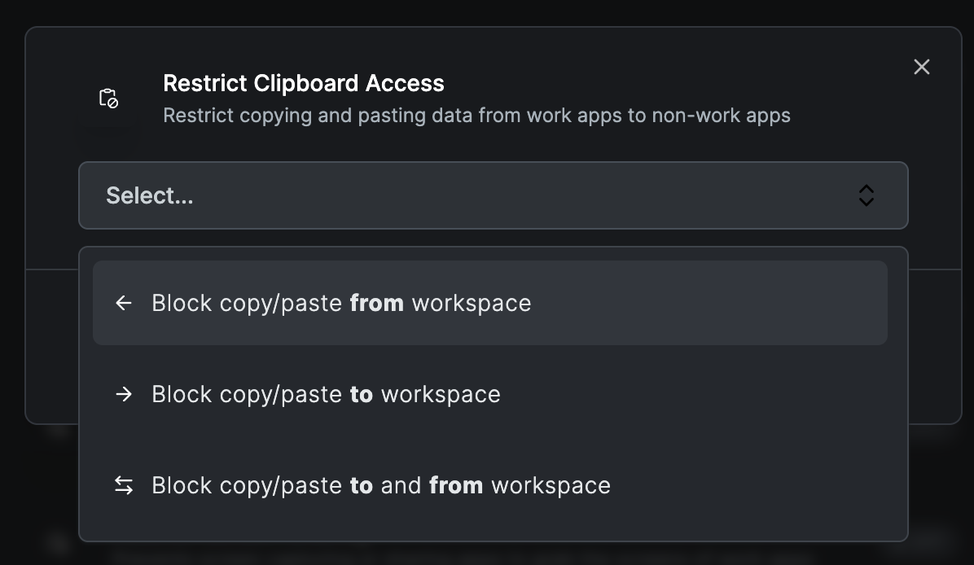Pick Block copy/paste to and from workspace

click(380, 485)
